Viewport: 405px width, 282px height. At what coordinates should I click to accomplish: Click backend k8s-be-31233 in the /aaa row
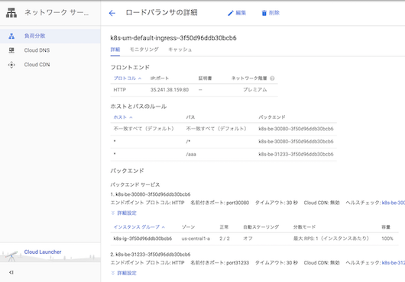pyautogui.click(x=296, y=154)
